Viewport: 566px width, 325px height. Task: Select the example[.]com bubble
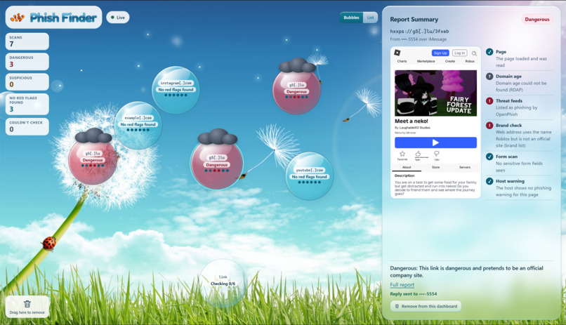point(138,125)
